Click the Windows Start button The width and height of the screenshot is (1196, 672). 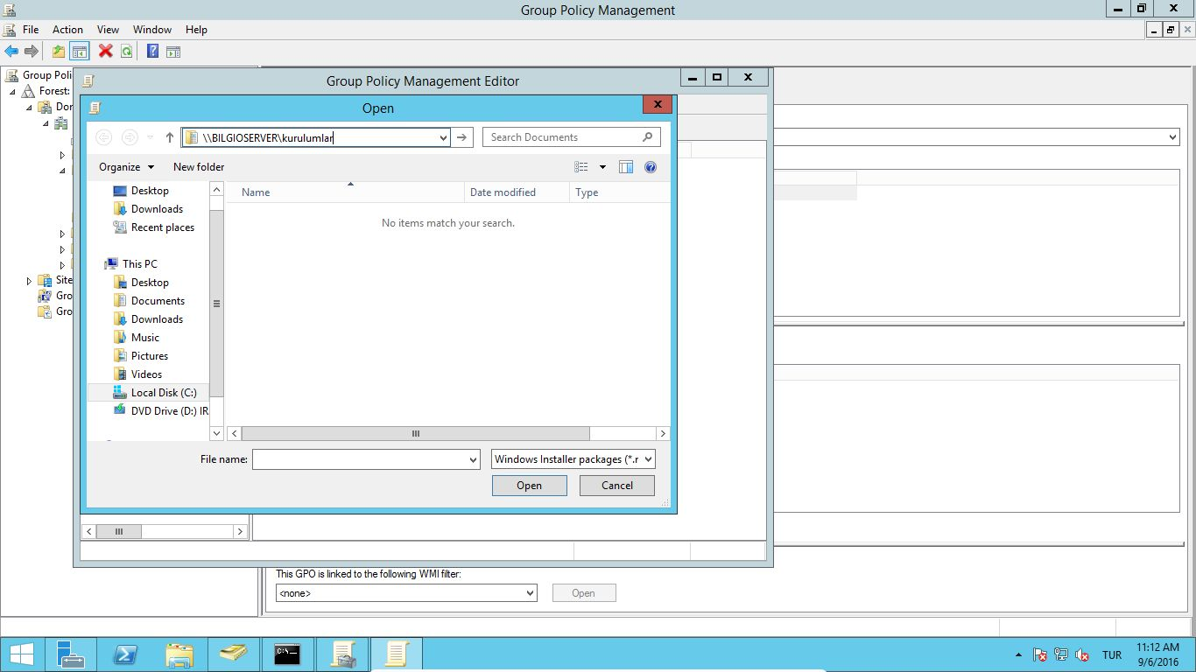tap(21, 654)
